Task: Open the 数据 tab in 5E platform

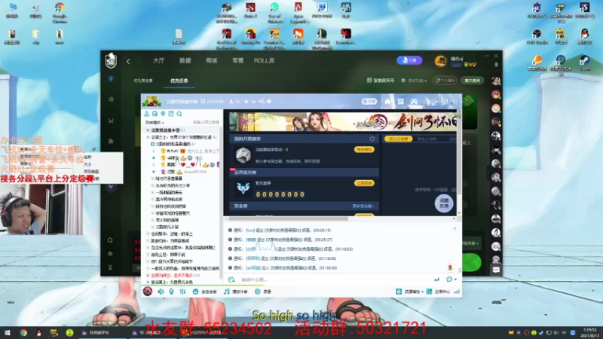Action: pyautogui.click(x=185, y=61)
